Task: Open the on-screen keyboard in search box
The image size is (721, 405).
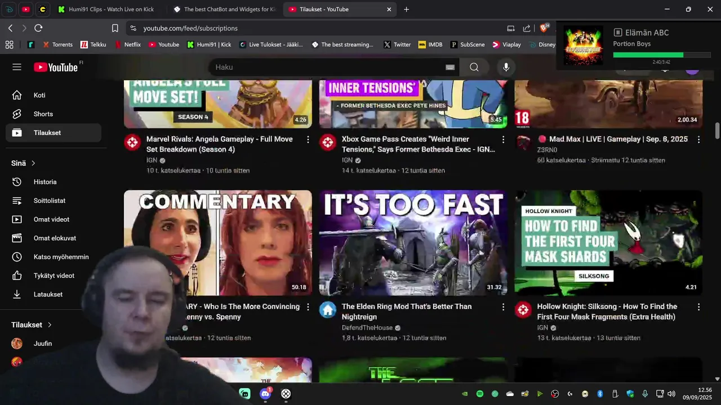Action: pyautogui.click(x=450, y=67)
